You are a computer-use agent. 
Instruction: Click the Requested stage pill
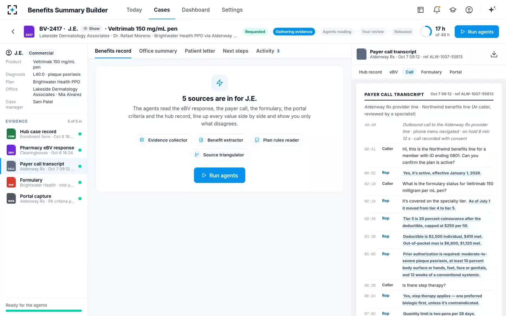tap(255, 32)
